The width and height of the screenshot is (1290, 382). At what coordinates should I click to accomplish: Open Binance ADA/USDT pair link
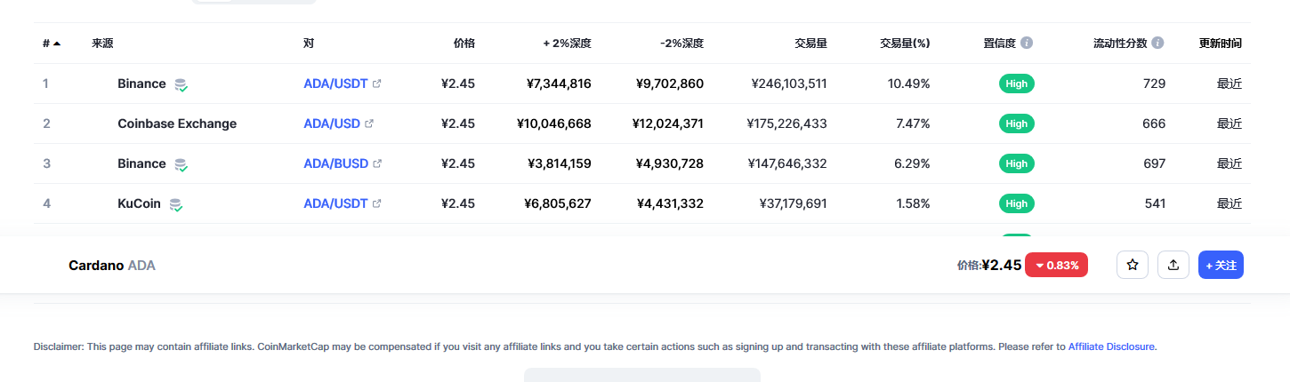(335, 84)
